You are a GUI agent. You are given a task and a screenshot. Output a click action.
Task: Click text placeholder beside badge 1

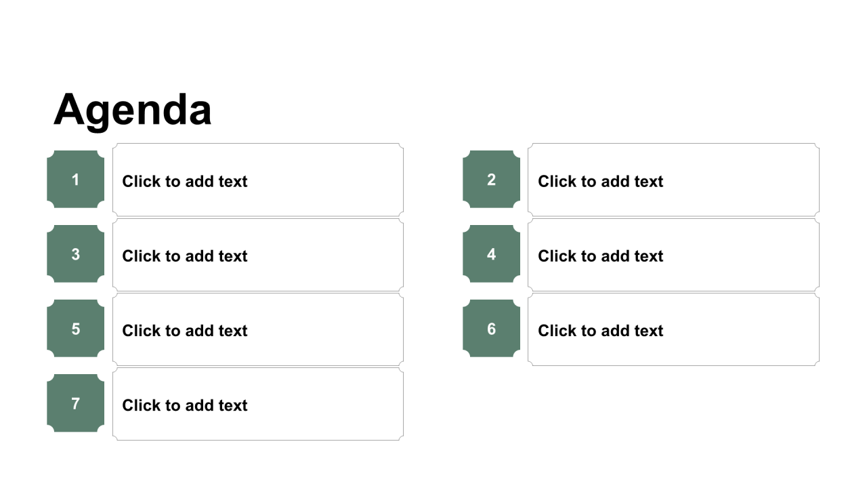click(258, 180)
